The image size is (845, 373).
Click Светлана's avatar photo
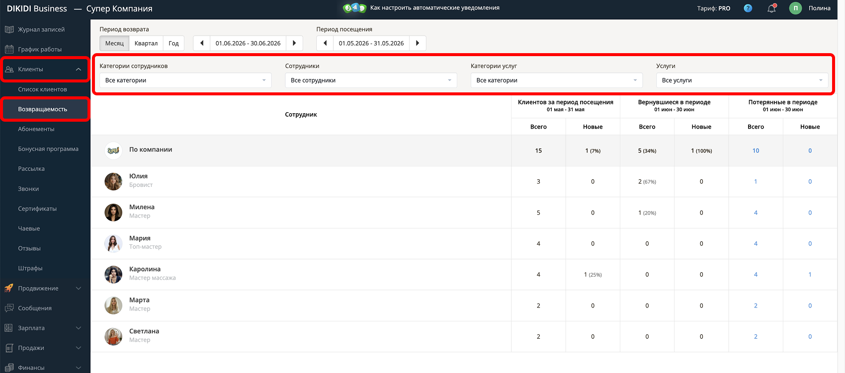tap(113, 336)
